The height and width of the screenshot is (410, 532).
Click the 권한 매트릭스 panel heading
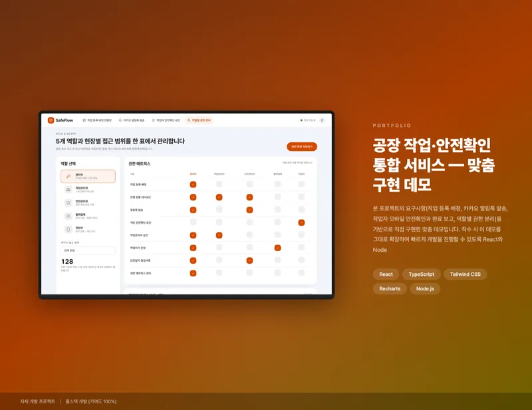click(x=139, y=163)
